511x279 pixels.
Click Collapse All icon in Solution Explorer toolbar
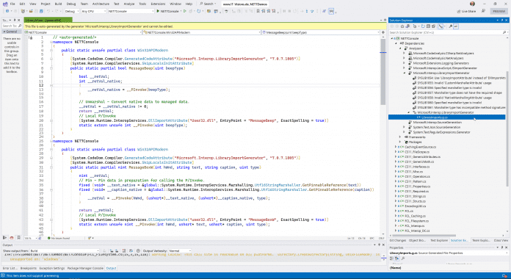(428, 26)
